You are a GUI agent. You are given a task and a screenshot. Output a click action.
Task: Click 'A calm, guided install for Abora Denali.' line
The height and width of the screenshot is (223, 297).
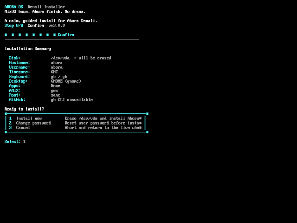[51, 21]
